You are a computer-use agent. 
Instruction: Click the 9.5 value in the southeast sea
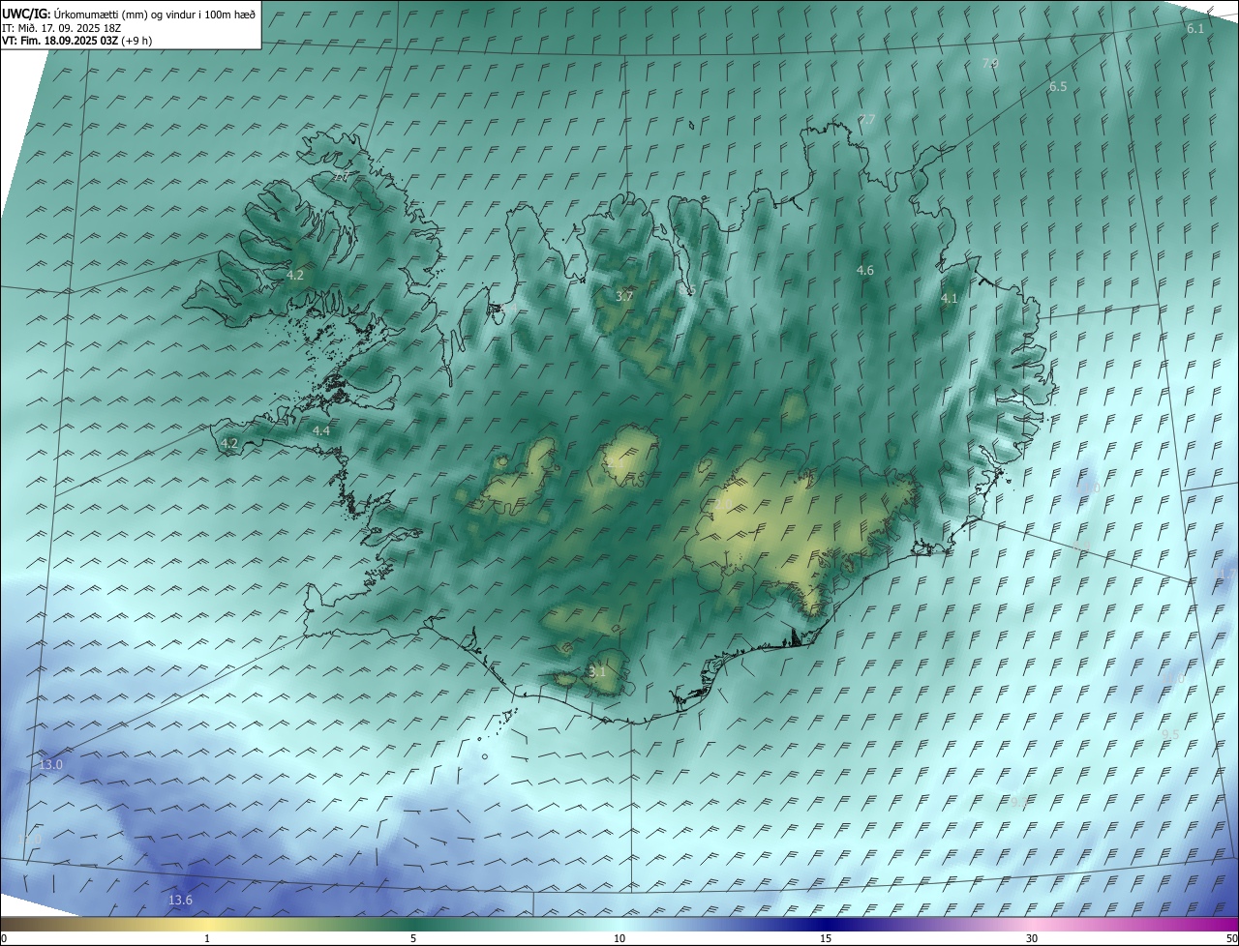(x=1170, y=734)
